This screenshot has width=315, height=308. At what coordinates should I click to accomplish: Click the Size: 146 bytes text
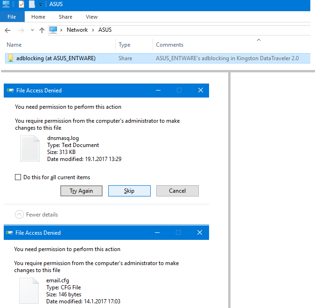click(x=63, y=294)
